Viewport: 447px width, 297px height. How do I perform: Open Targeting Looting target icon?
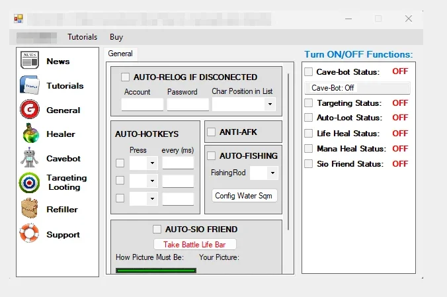coord(29,183)
